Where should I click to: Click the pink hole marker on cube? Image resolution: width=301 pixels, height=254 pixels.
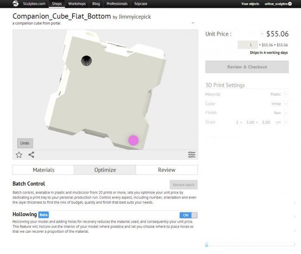133,140
